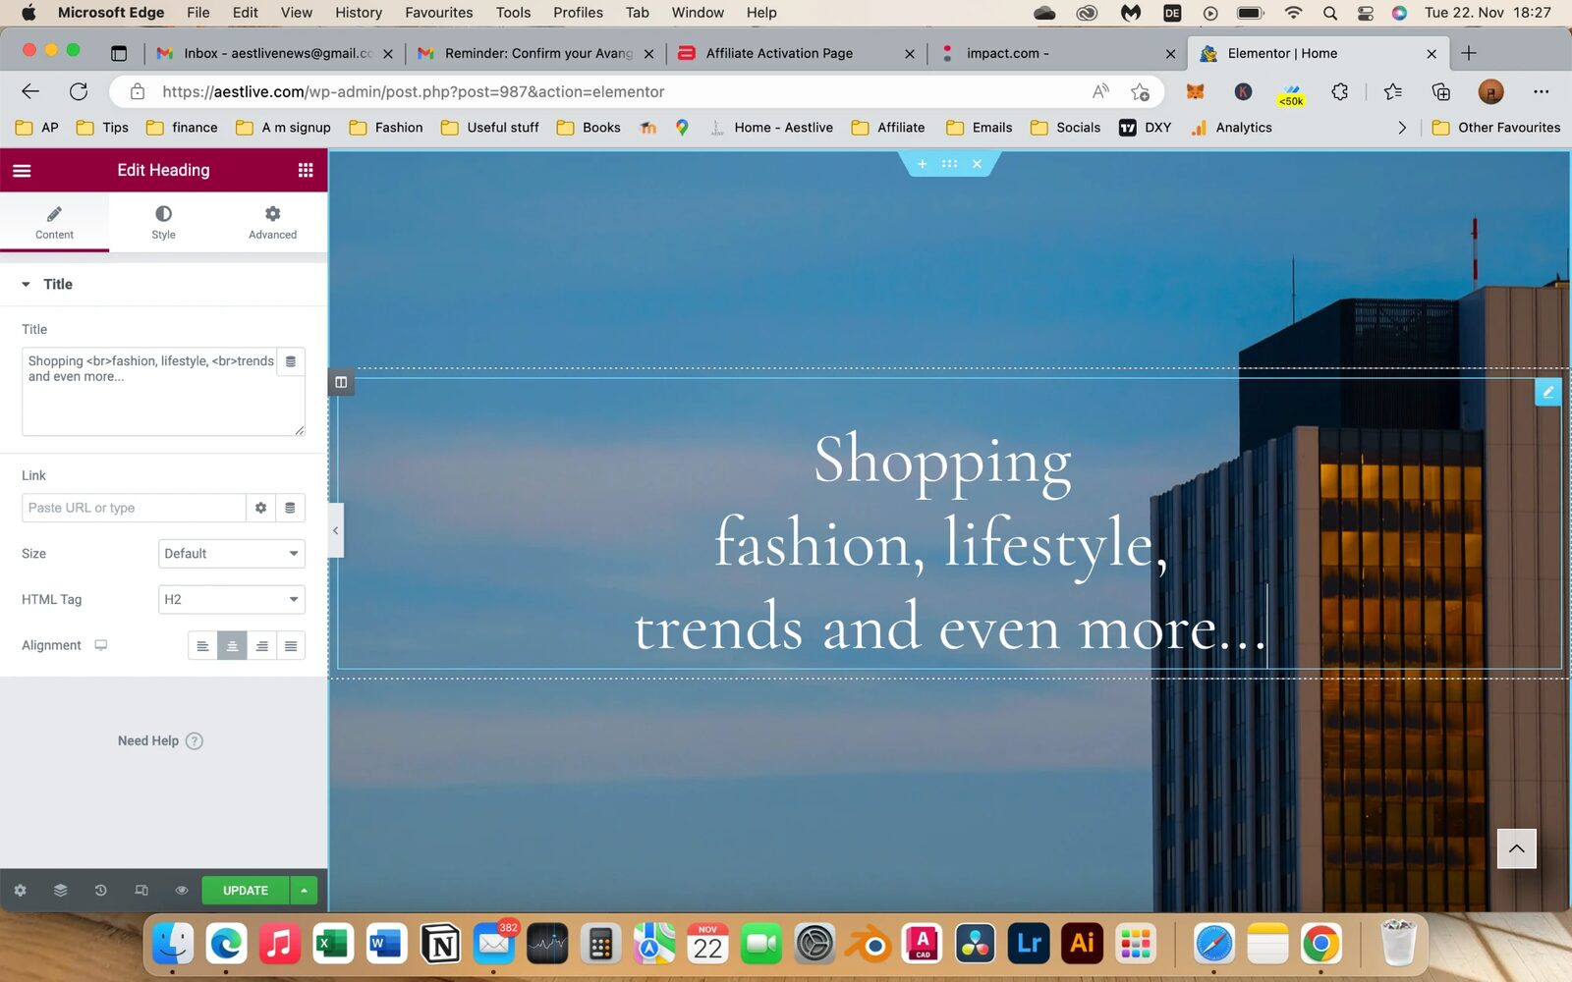Image resolution: width=1572 pixels, height=982 pixels.
Task: Align the heading center
Action: (232, 646)
